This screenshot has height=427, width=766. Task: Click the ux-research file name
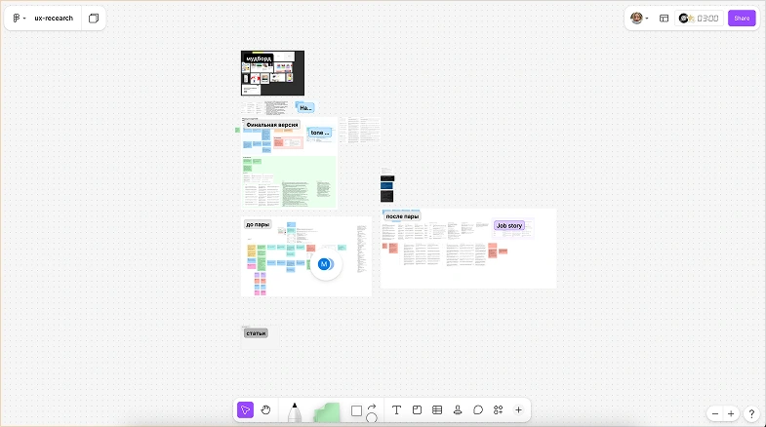click(x=54, y=19)
